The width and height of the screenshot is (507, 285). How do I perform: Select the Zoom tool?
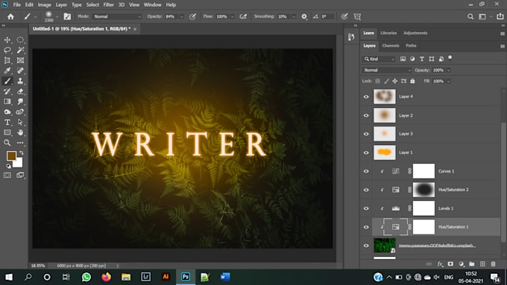click(x=7, y=143)
